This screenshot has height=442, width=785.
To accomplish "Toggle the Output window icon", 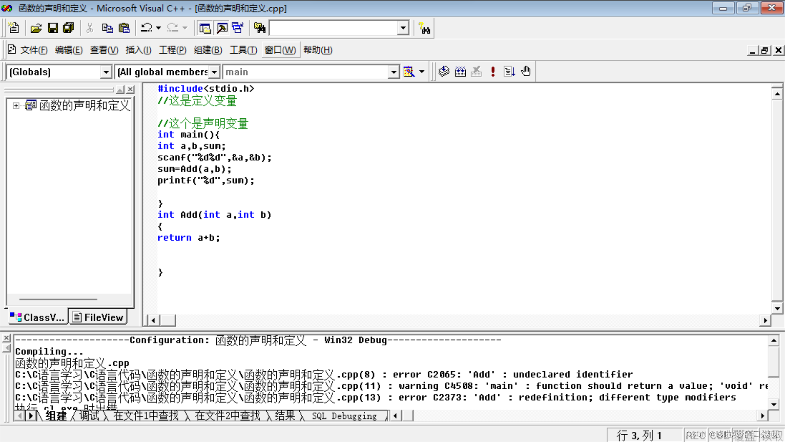I will [x=222, y=28].
